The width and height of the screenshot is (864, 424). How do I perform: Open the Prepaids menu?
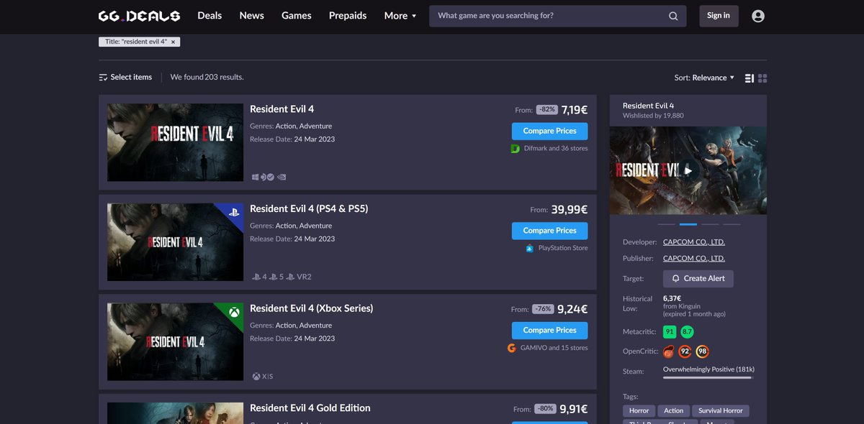[x=348, y=16]
